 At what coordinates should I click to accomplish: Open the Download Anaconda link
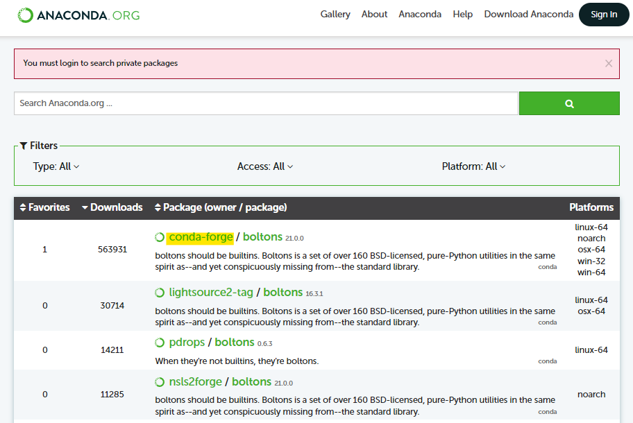coord(528,14)
